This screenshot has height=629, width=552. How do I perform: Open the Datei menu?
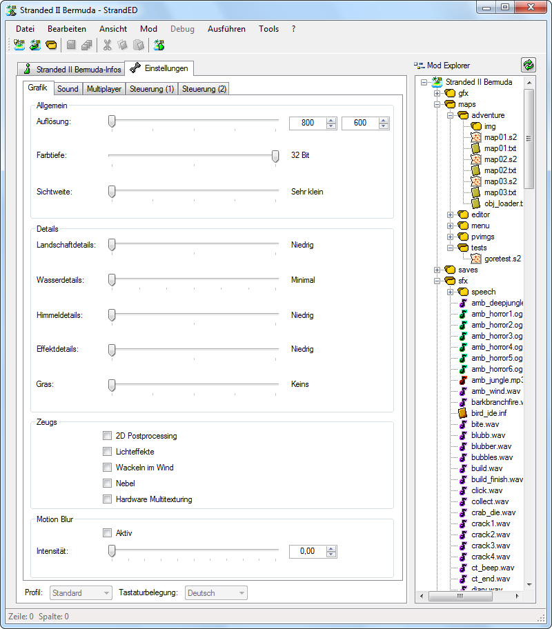click(25, 29)
